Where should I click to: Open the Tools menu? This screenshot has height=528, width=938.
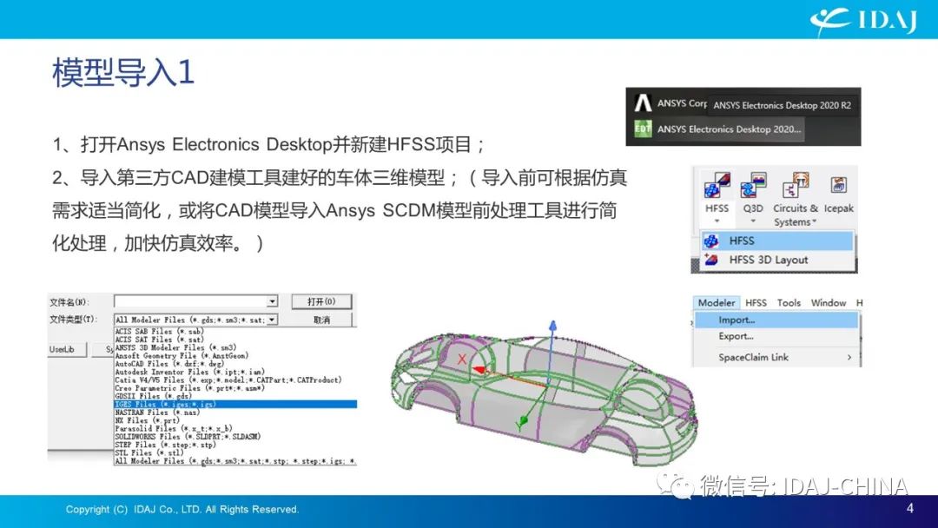(789, 303)
